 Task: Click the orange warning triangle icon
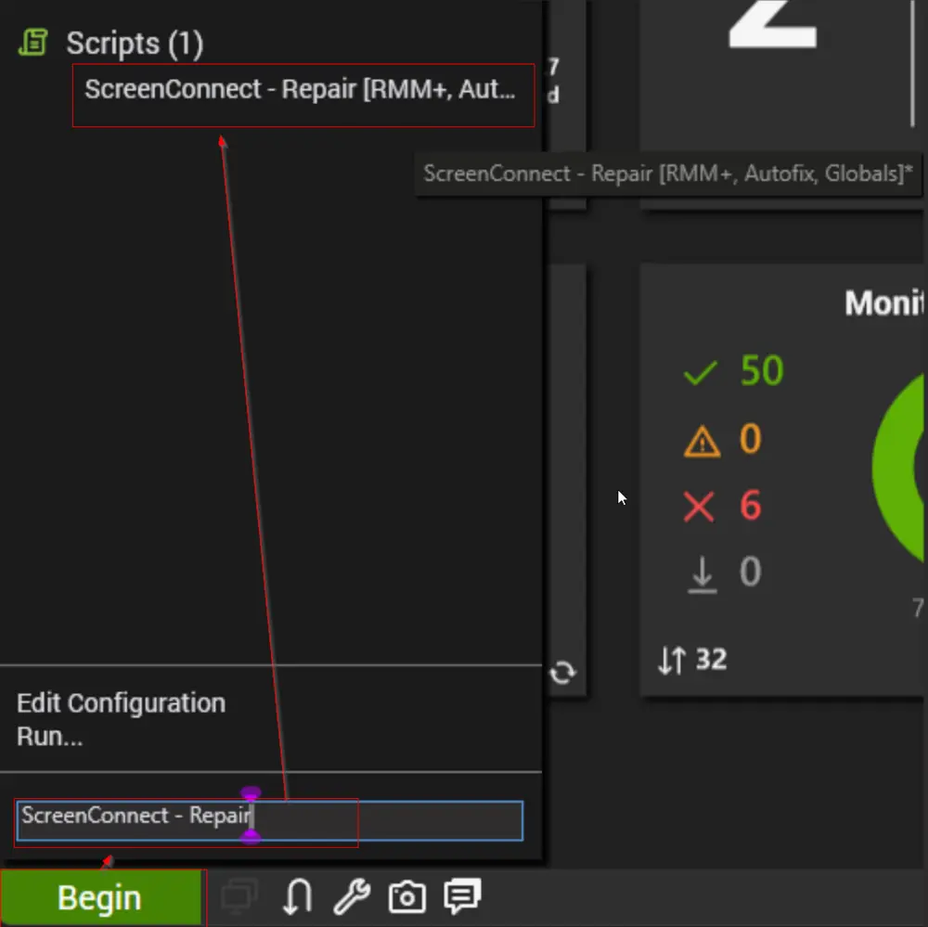click(702, 441)
